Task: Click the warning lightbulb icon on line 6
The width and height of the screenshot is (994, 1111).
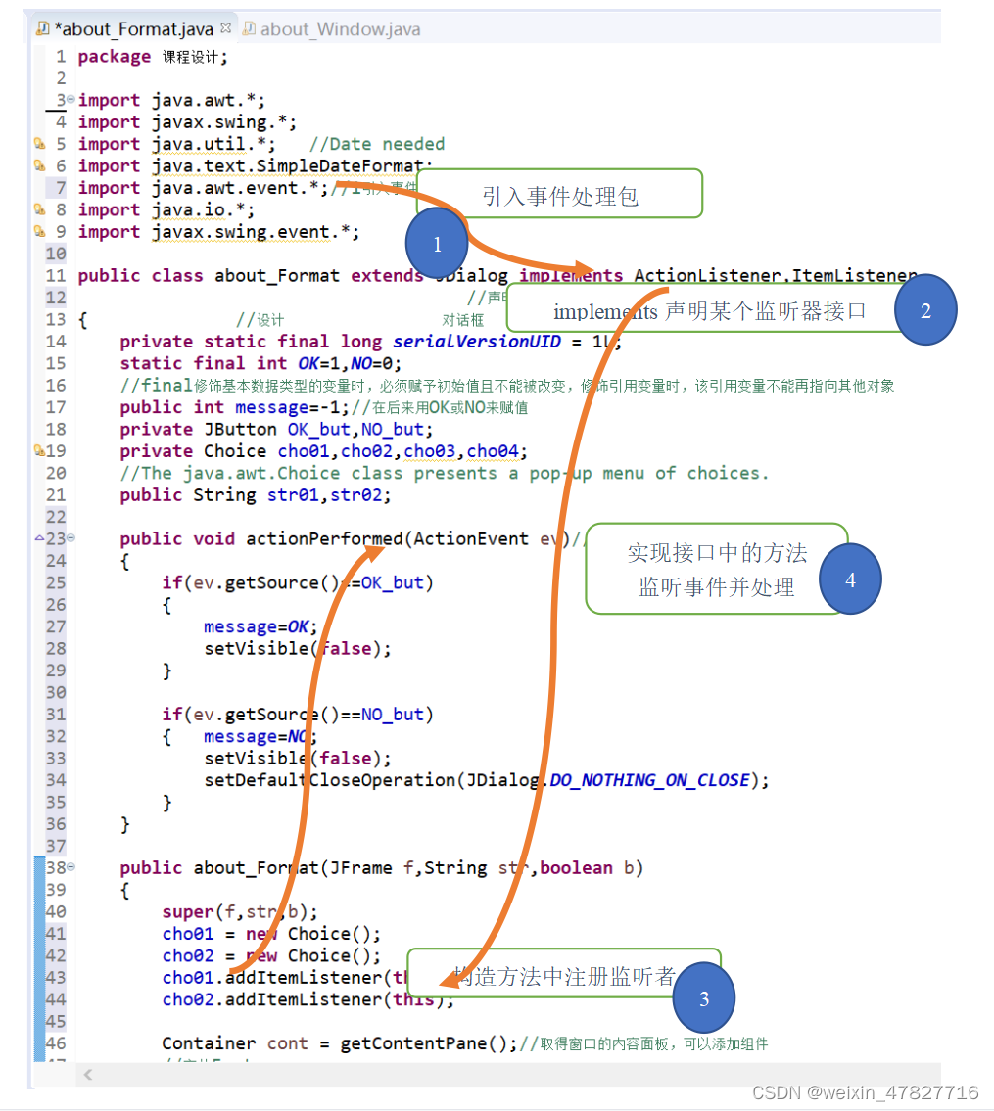Action: pos(39,165)
